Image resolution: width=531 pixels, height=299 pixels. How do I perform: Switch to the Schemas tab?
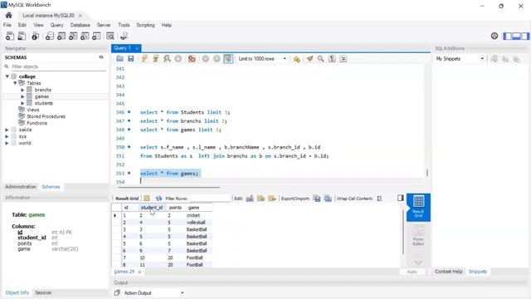(x=51, y=187)
